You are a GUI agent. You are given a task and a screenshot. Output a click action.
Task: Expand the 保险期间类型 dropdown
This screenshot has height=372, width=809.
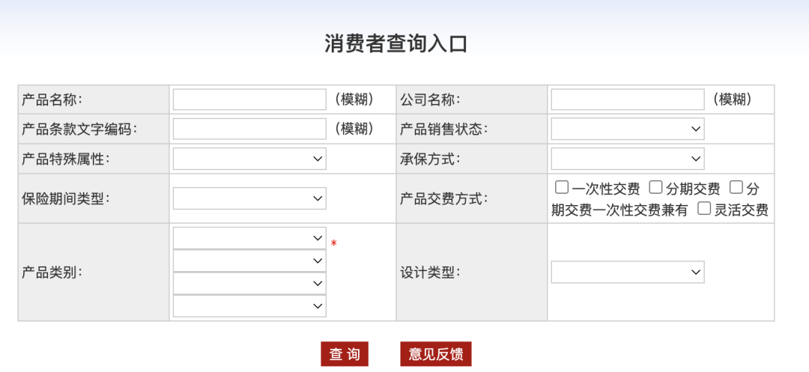point(249,198)
